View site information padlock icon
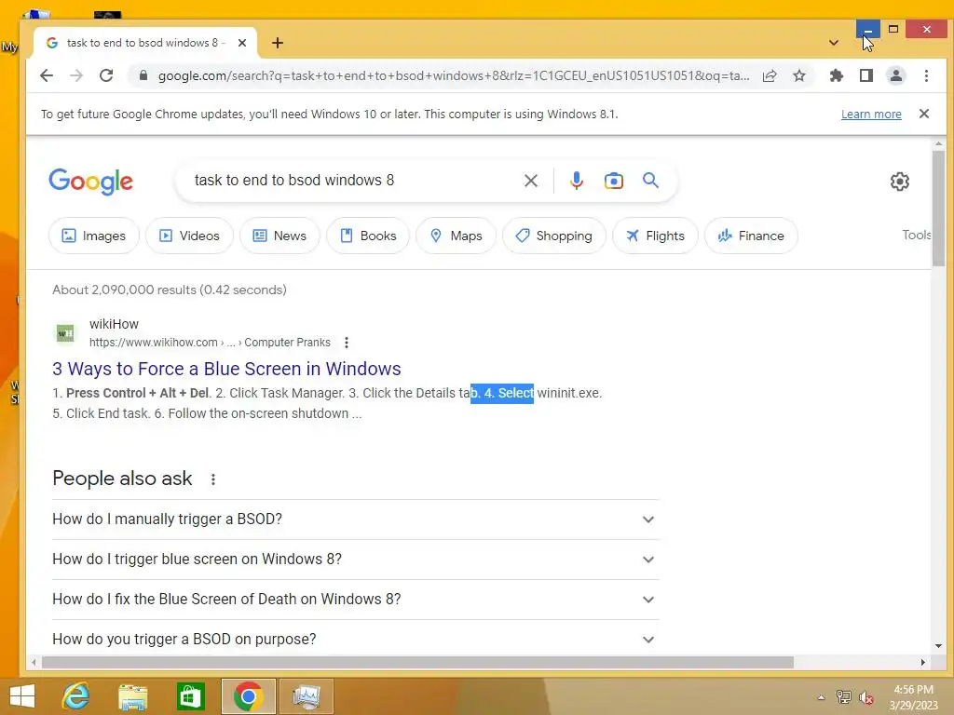 pos(143,75)
